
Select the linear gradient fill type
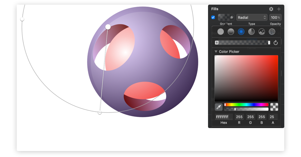click(x=231, y=32)
